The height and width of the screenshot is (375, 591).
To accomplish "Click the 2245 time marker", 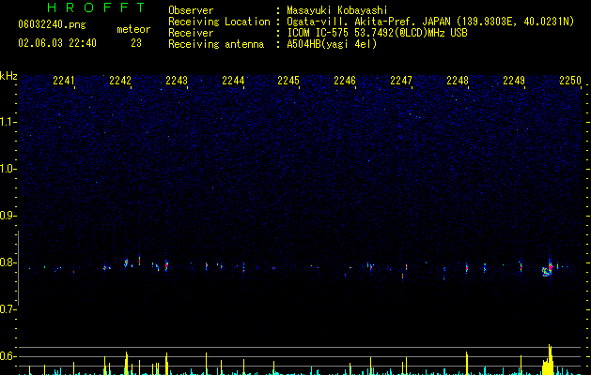I will click(288, 81).
